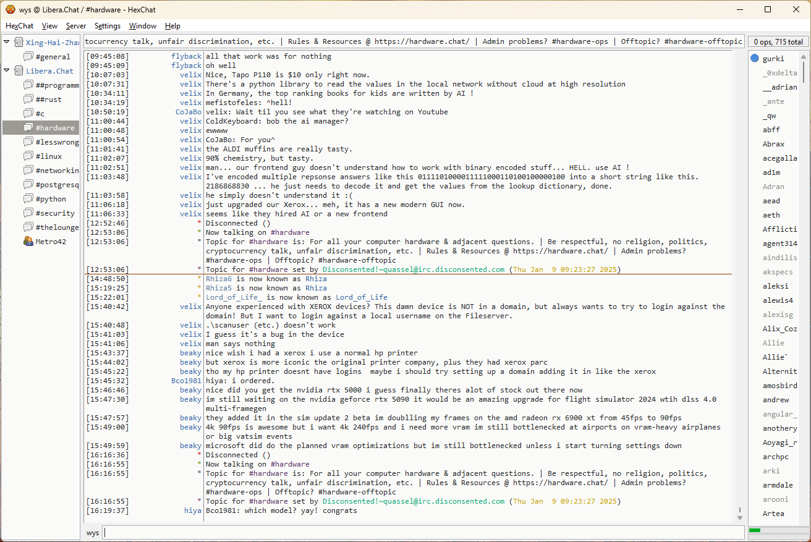Click the green lag meter bar

(755, 530)
